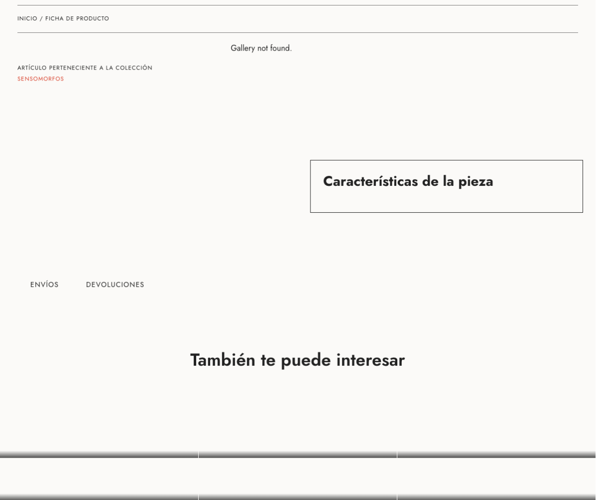Go to INICIO in the breadcrumb

click(27, 19)
